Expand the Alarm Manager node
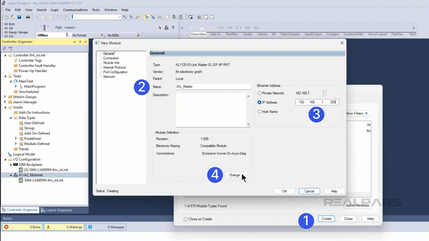Screen dimensions: 429x241 point(5,102)
